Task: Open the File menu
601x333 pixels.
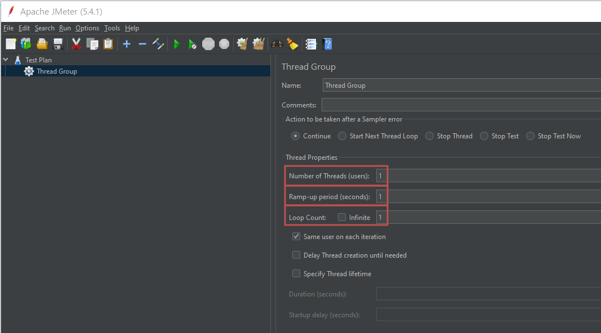Action: pos(8,28)
